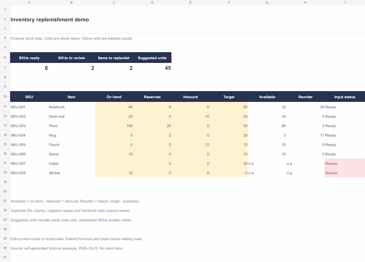Select the Inbound value 12 for Pouch
This screenshot has width=365, height=262.
tap(190, 145)
